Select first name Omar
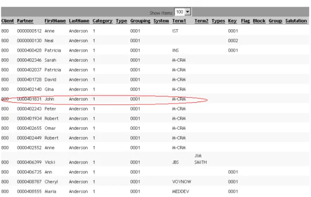The width and height of the screenshot is (311, 197). tap(50, 128)
